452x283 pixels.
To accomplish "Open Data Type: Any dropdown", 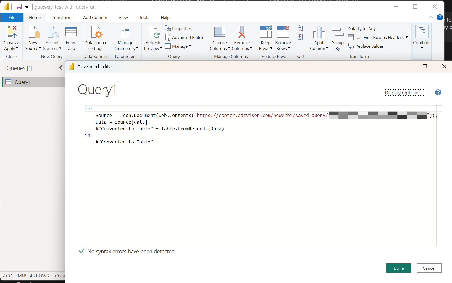I will 363,28.
